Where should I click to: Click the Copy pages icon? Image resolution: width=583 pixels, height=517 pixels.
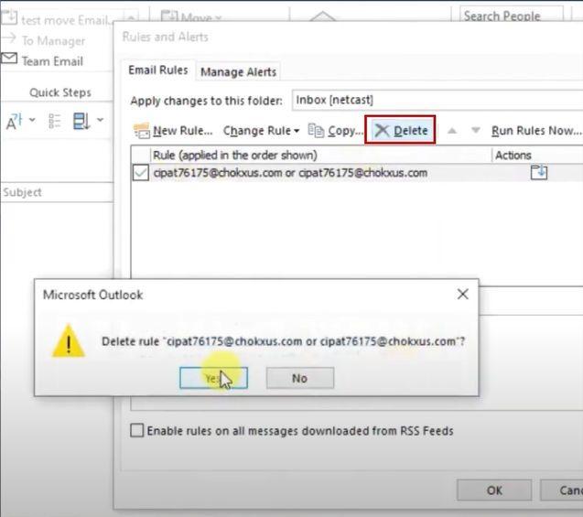(x=317, y=131)
